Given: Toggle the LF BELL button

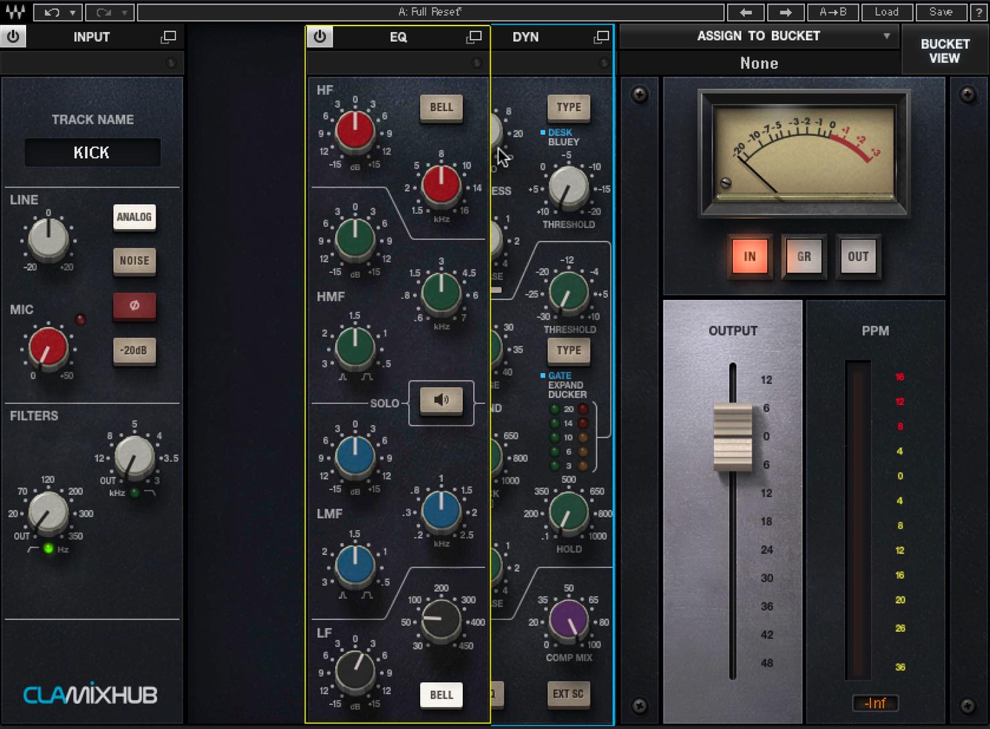Looking at the screenshot, I should coord(441,695).
